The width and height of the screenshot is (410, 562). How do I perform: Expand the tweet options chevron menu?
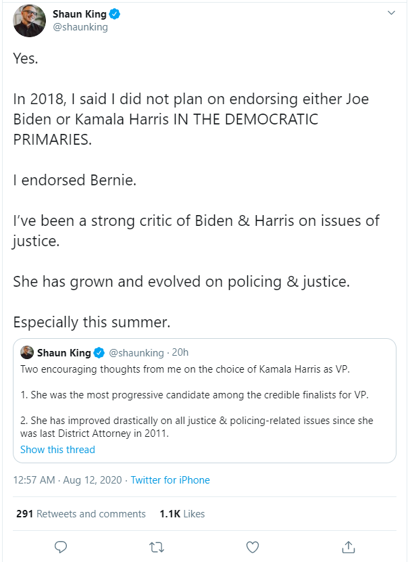pyautogui.click(x=391, y=13)
